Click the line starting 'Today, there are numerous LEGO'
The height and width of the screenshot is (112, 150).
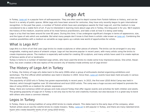[x=74, y=89]
